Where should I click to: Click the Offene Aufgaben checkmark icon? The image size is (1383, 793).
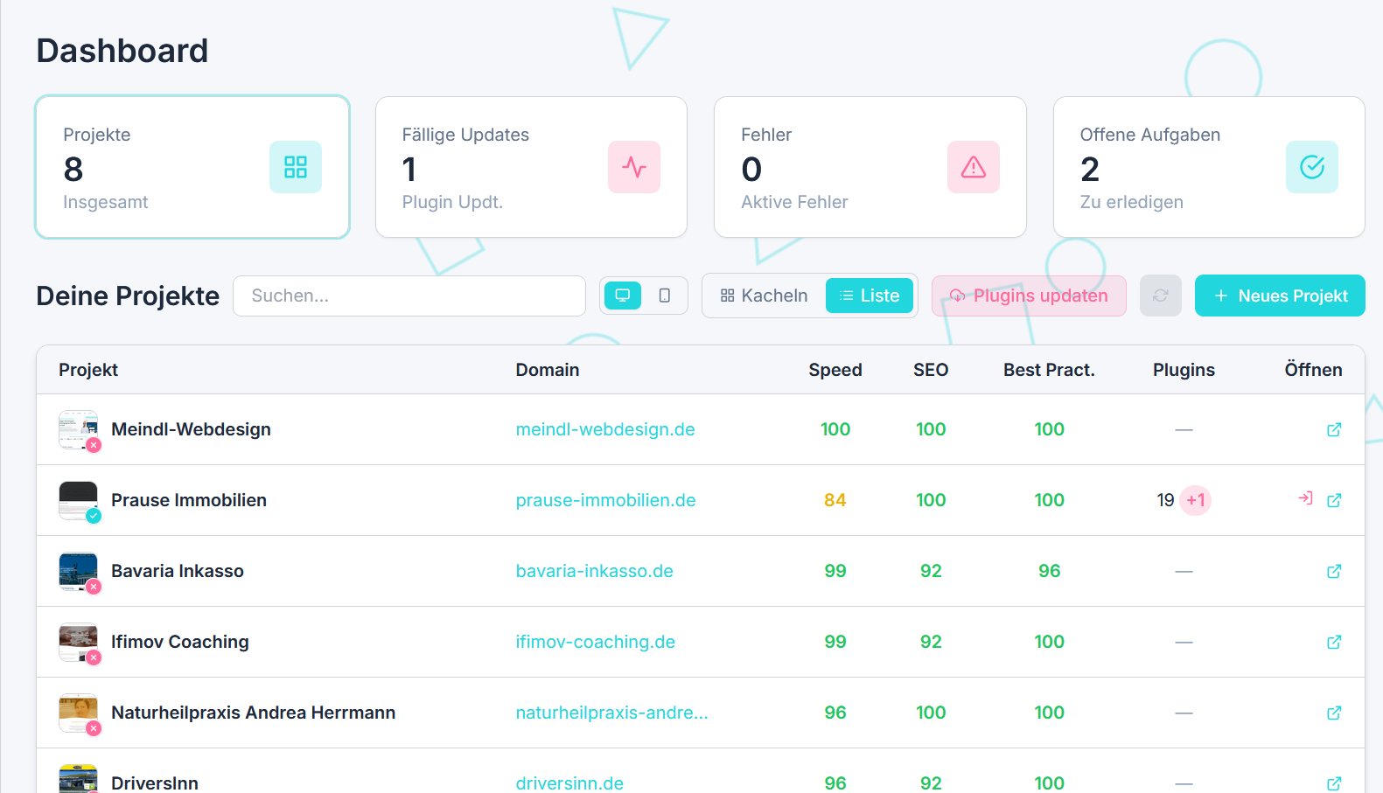[1311, 167]
